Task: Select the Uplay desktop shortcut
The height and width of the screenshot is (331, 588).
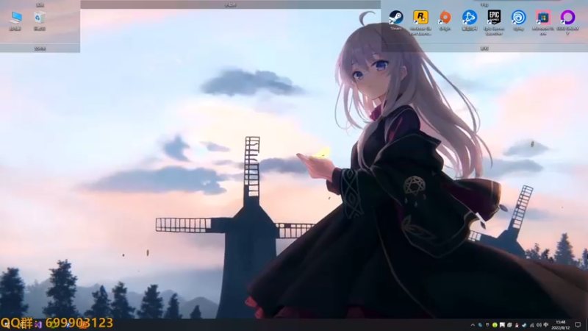Action: tap(518, 21)
